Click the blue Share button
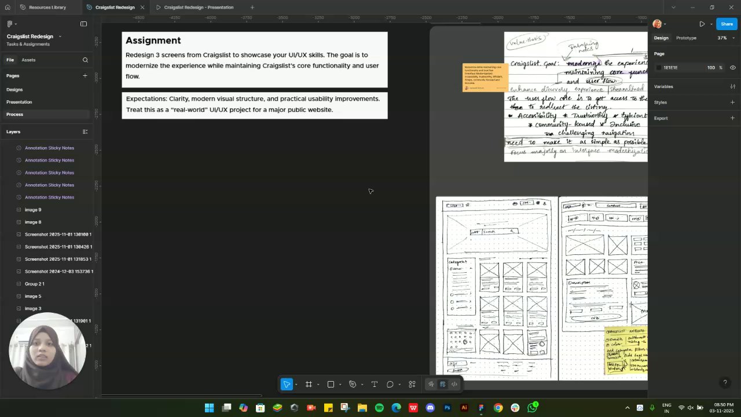741x417 pixels. tap(727, 24)
